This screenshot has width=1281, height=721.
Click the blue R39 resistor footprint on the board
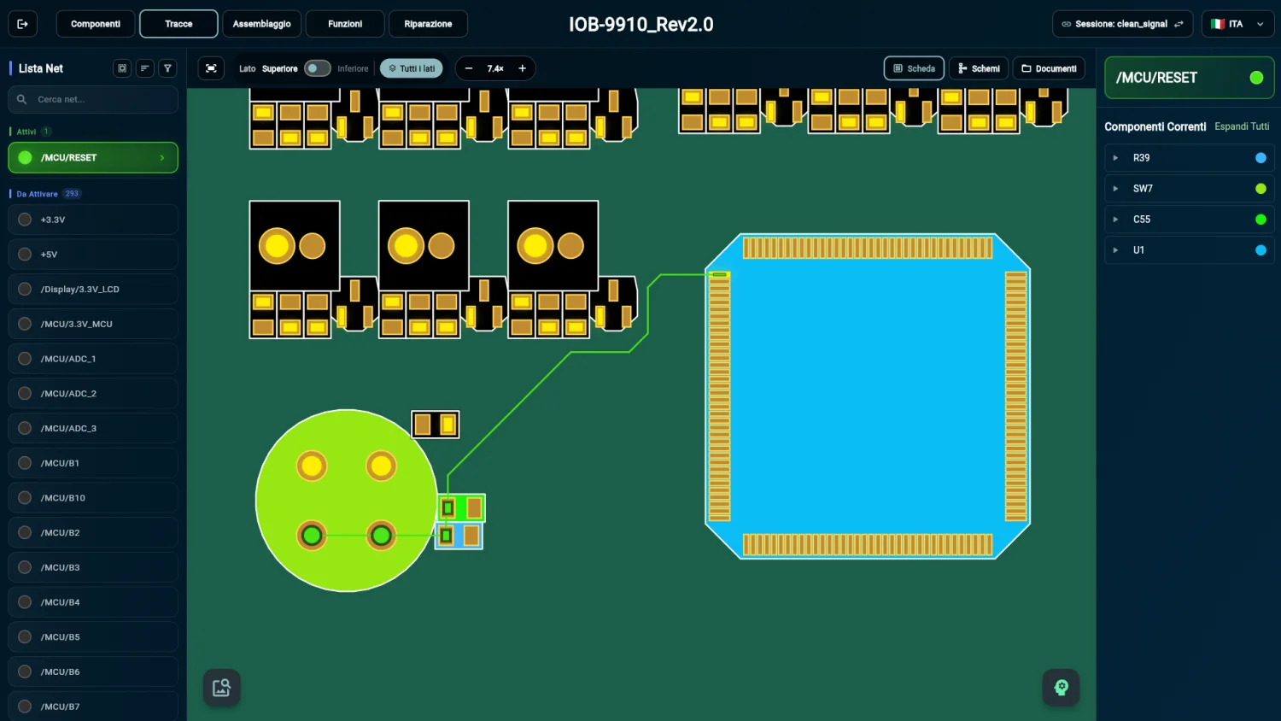(459, 536)
